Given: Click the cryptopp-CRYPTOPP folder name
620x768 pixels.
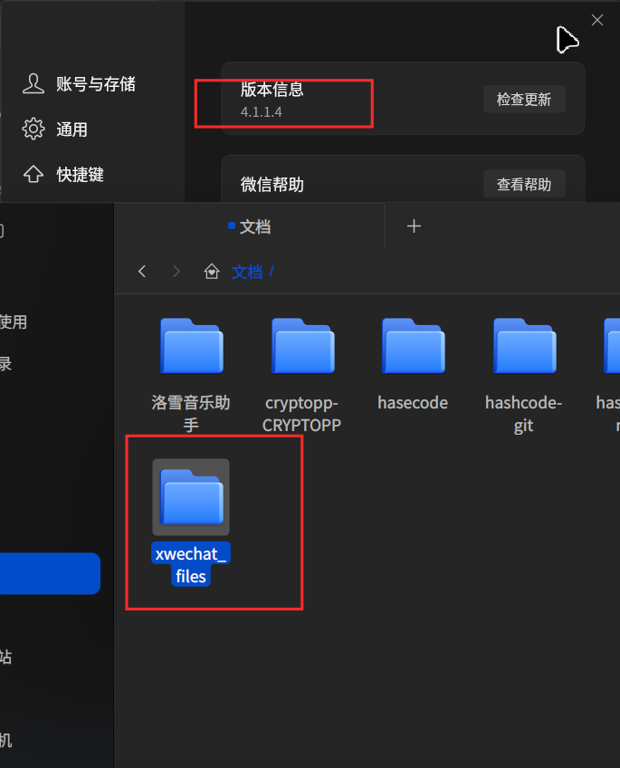Looking at the screenshot, I should pyautogui.click(x=301, y=414).
